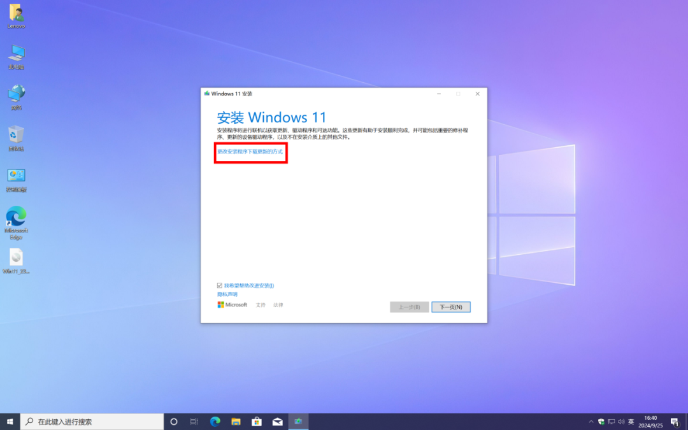
Task: Click the 下一页(N) button
Action: [x=450, y=306]
